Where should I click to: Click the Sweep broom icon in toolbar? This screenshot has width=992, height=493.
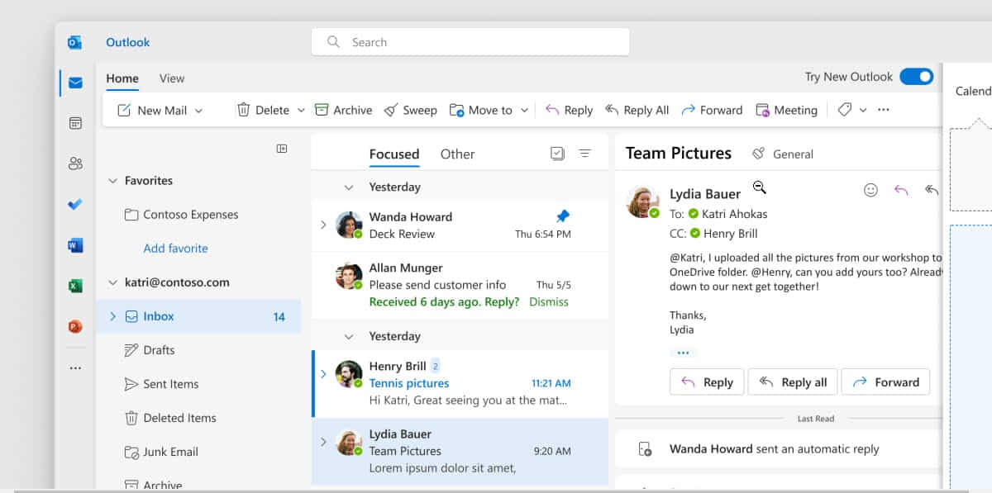click(x=391, y=110)
